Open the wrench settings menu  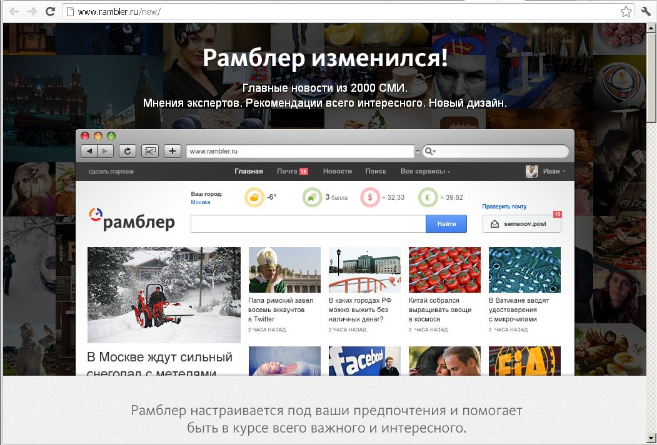coord(646,12)
